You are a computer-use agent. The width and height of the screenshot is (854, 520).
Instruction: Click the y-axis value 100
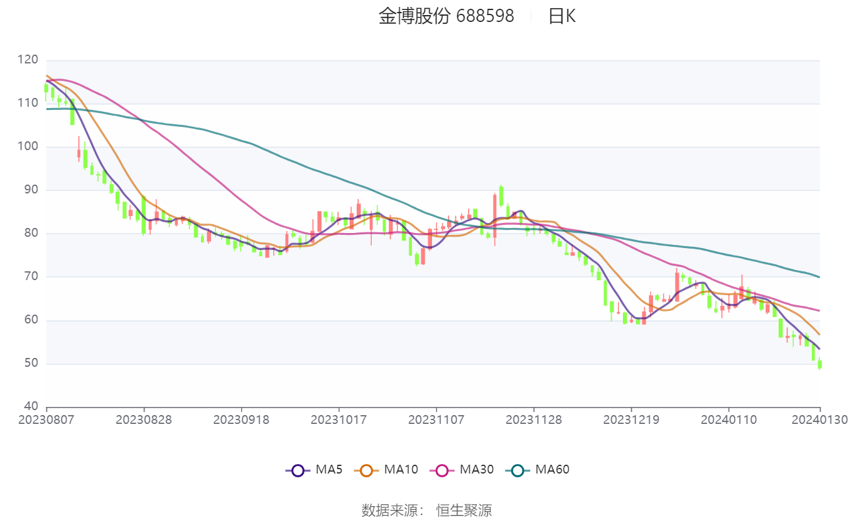[x=28, y=147]
